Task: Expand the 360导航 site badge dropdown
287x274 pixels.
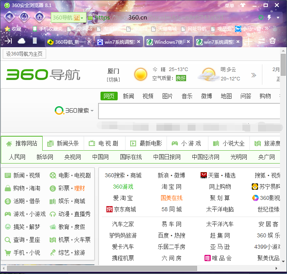Action: click(x=82, y=18)
